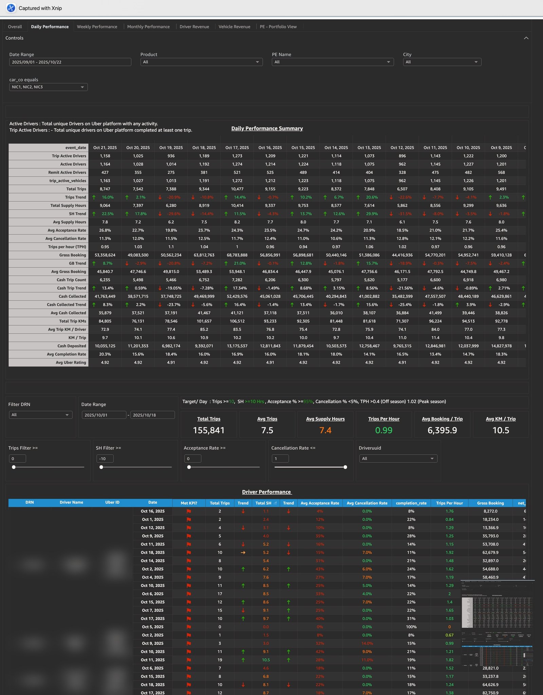Click the Avg Supply Hours KPI value 7.4
The image size is (543, 695).
(x=325, y=431)
